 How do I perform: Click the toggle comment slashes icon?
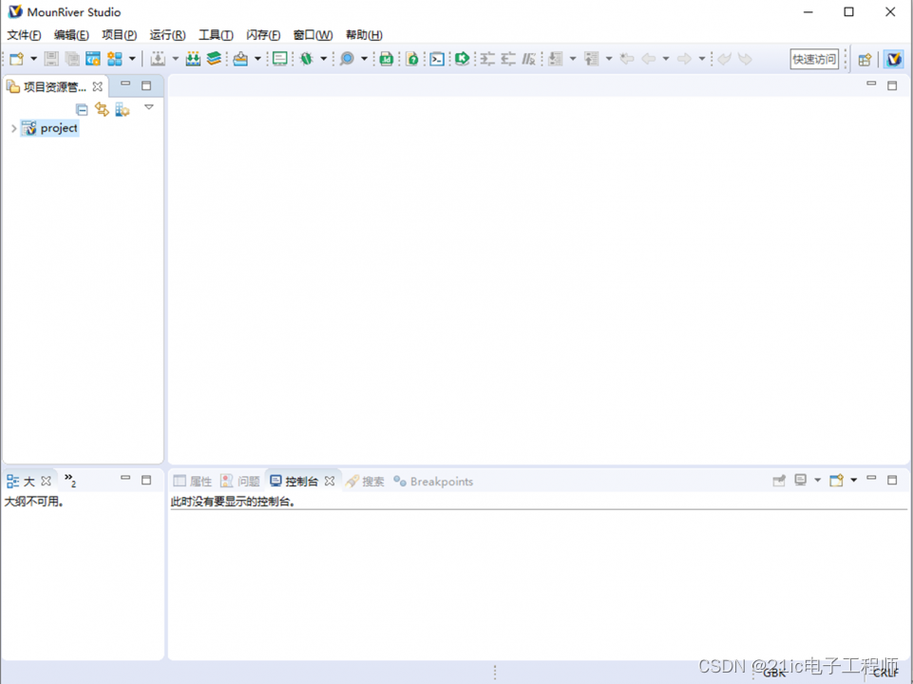(x=528, y=59)
